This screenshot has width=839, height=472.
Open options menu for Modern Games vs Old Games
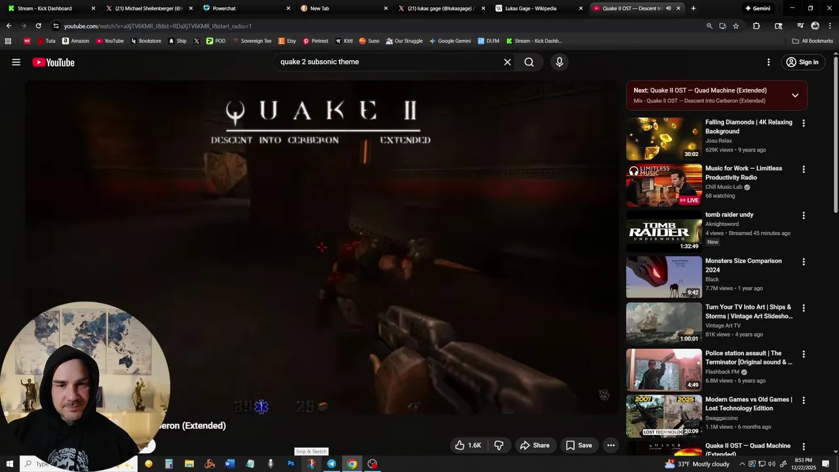804,401
